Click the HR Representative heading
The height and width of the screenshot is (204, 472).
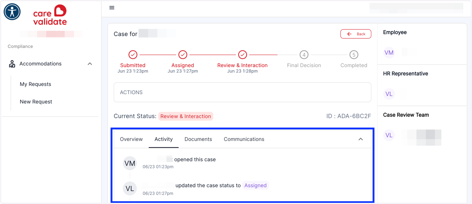click(406, 73)
